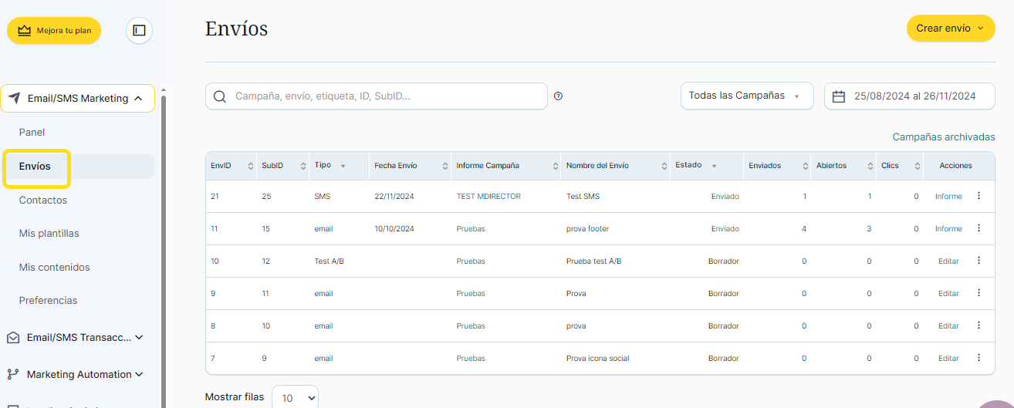Sort by Fecha Envío column arrows

pyautogui.click(x=444, y=166)
